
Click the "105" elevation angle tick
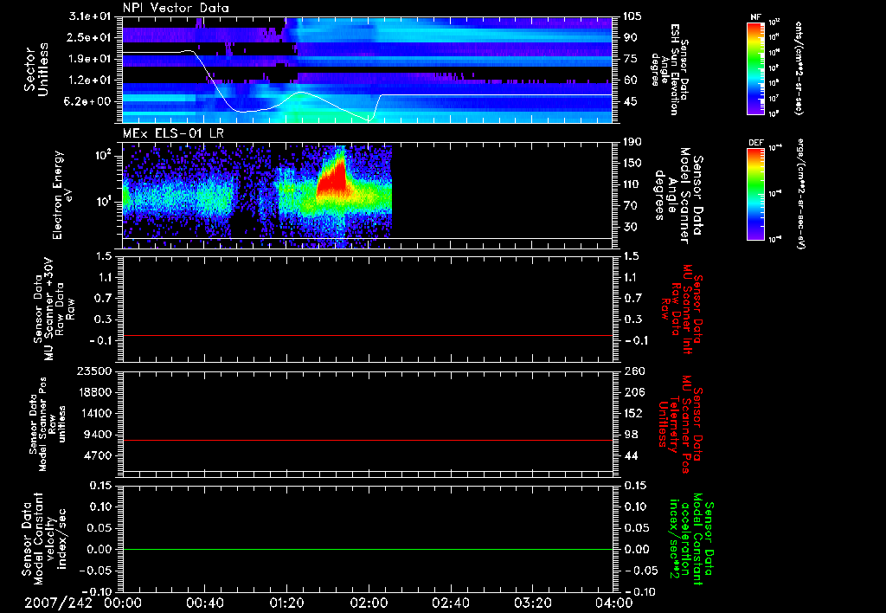[632, 16]
